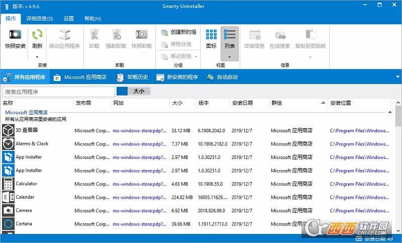Click the 详细信息 details icon in ribbon

[x=254, y=34]
